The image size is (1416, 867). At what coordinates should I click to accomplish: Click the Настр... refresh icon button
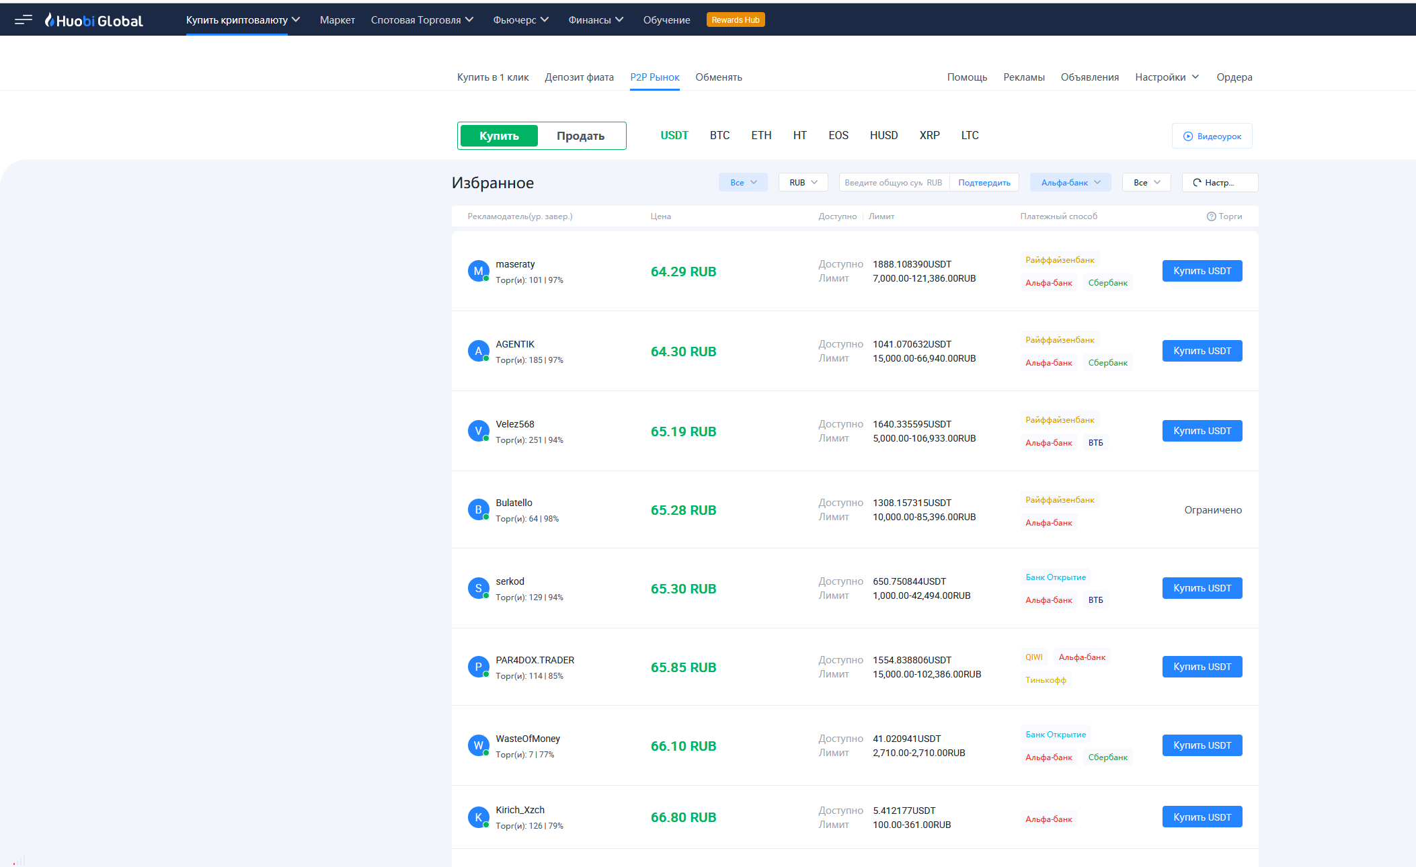tap(1197, 183)
